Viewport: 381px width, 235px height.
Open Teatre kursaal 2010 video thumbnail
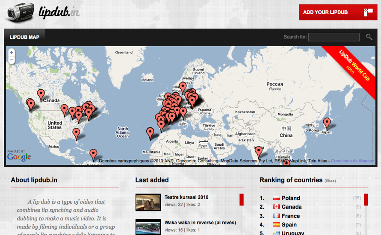[148, 202]
